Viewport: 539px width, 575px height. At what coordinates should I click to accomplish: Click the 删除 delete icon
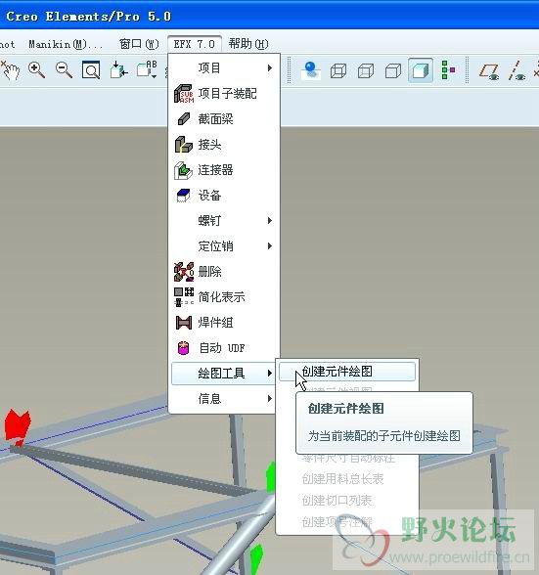[x=184, y=272]
